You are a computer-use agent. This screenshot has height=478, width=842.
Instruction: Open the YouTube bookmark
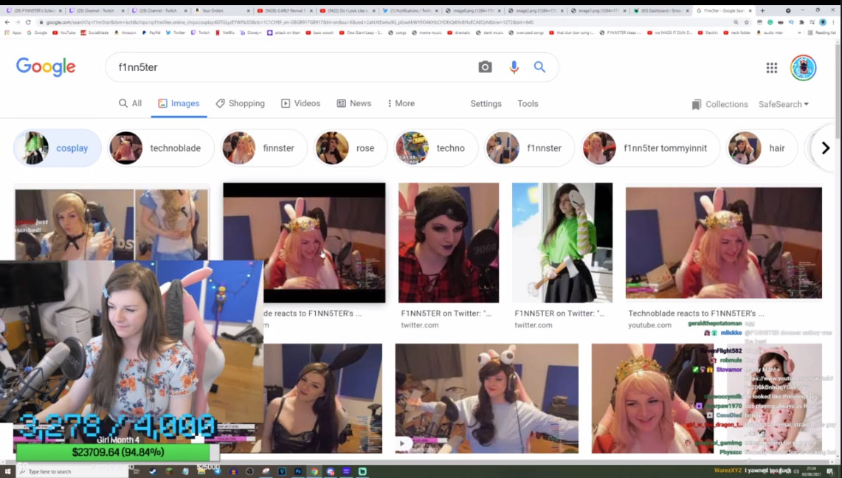click(64, 32)
